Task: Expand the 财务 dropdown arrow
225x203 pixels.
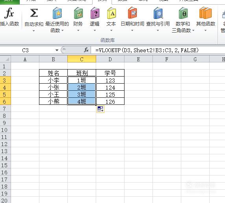Action: click(78, 31)
